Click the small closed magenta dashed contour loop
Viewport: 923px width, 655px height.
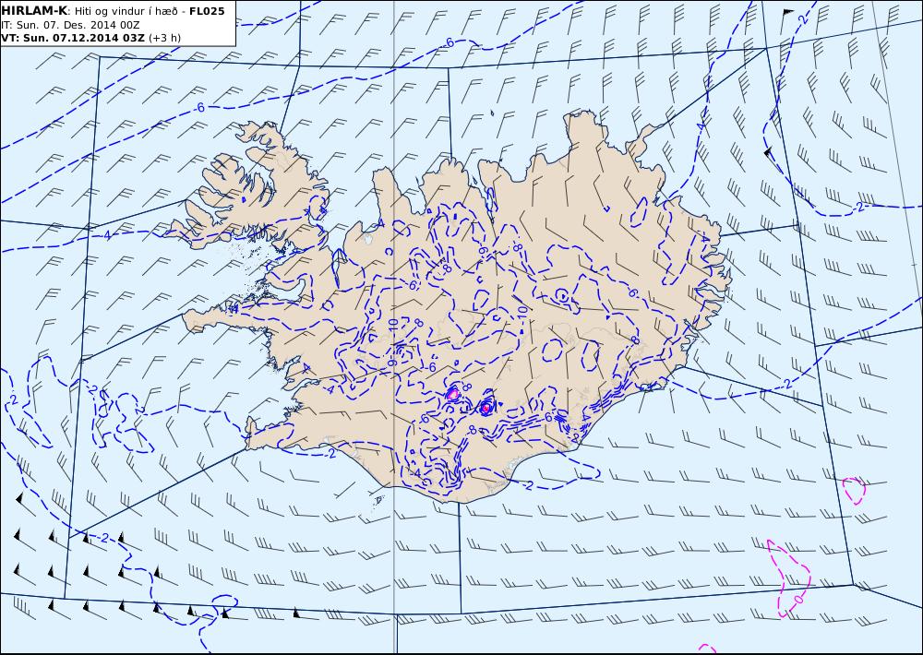coord(854,490)
